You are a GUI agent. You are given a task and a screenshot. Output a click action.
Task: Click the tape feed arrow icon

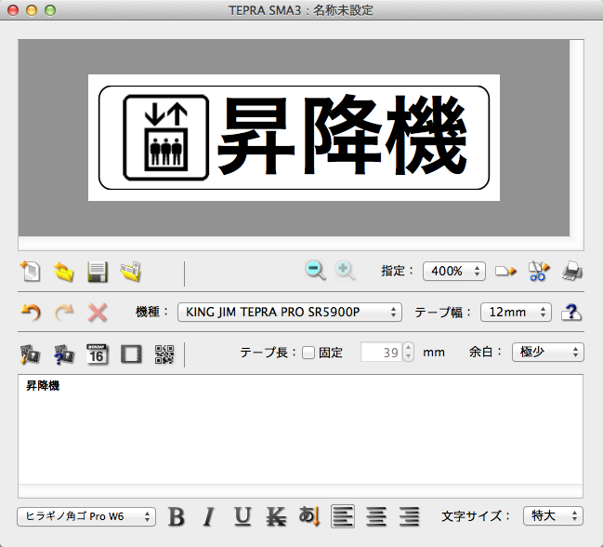pos(505,271)
